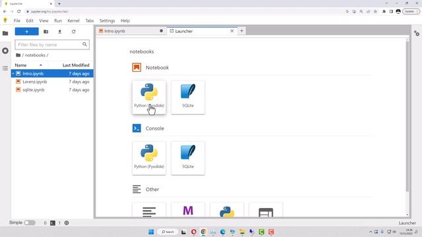Viewport: 422px width, 237px height.
Task: Open the Kernel menu
Action: 73,20
